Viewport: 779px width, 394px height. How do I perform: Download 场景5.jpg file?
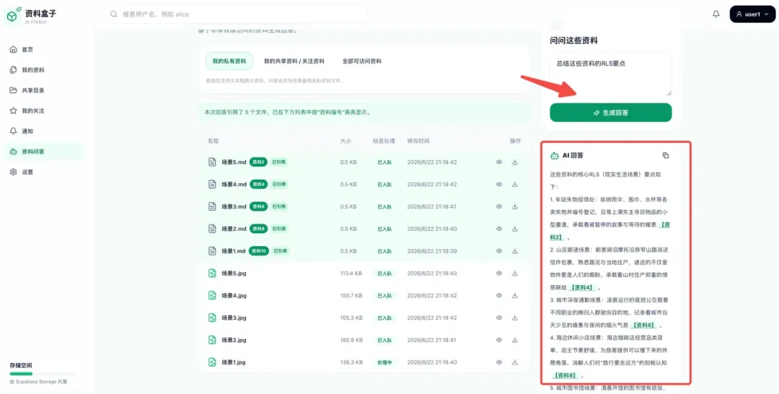point(515,273)
